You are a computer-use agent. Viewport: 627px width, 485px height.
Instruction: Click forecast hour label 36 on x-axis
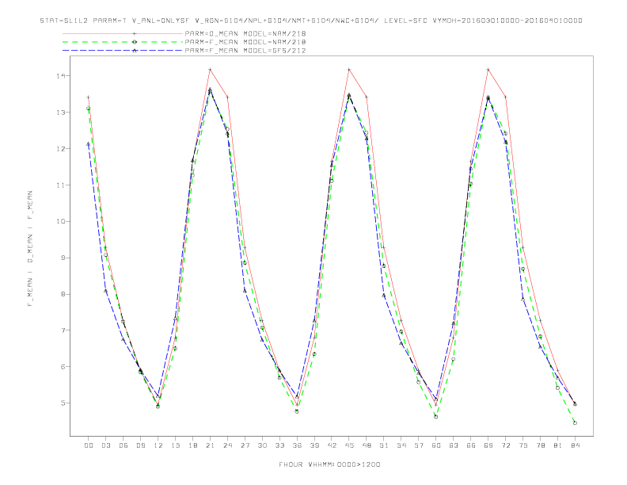tap(297, 445)
